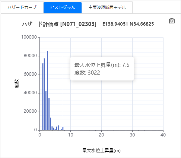
Task: Click the y-axis label 度数
Action: [17, 84]
